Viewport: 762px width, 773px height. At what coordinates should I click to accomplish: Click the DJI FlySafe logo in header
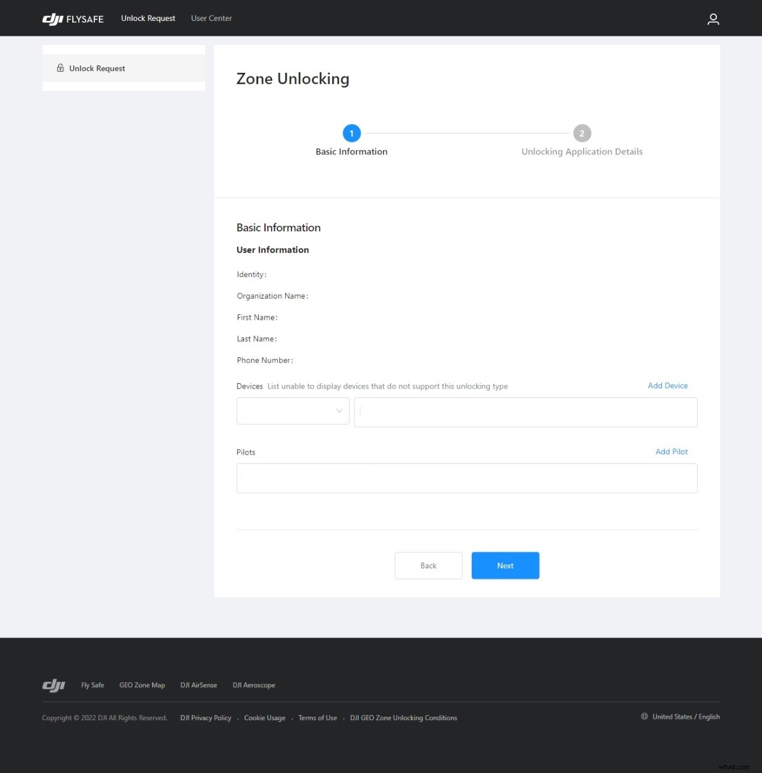coord(72,19)
